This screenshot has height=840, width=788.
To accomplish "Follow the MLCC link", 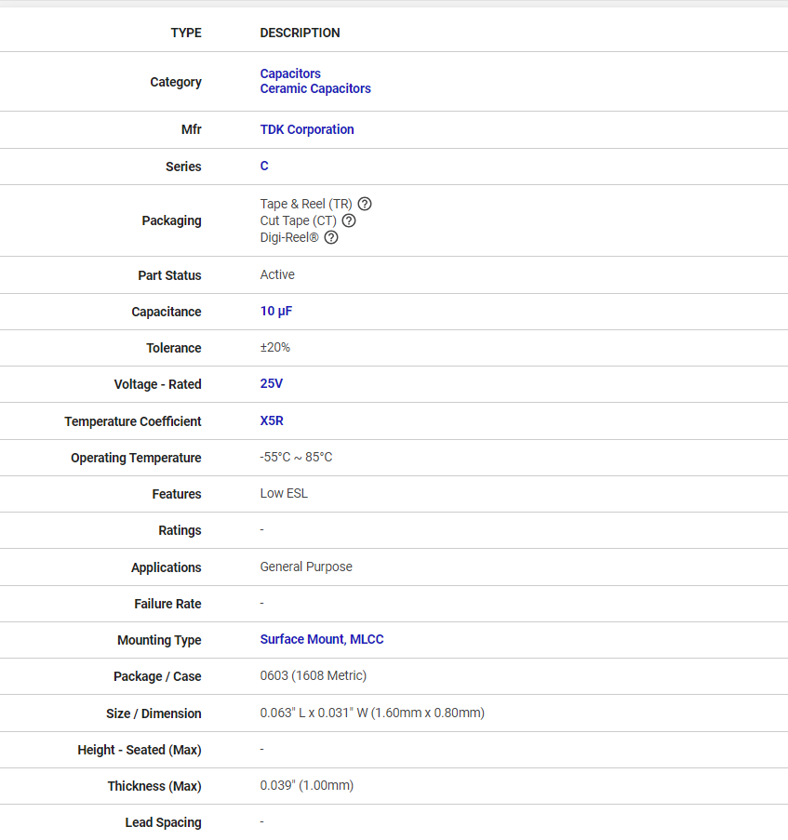I will (x=367, y=639).
